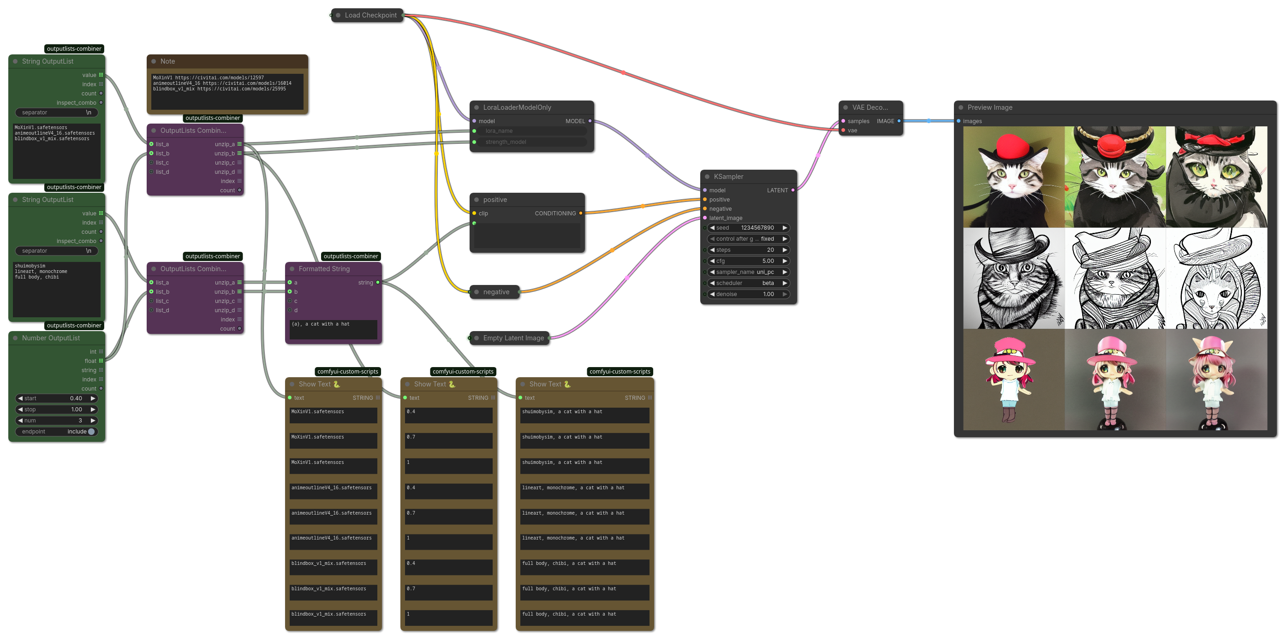
Task: Click the text box listing shuimobysim, lineart, chibi
Action: click(56, 289)
